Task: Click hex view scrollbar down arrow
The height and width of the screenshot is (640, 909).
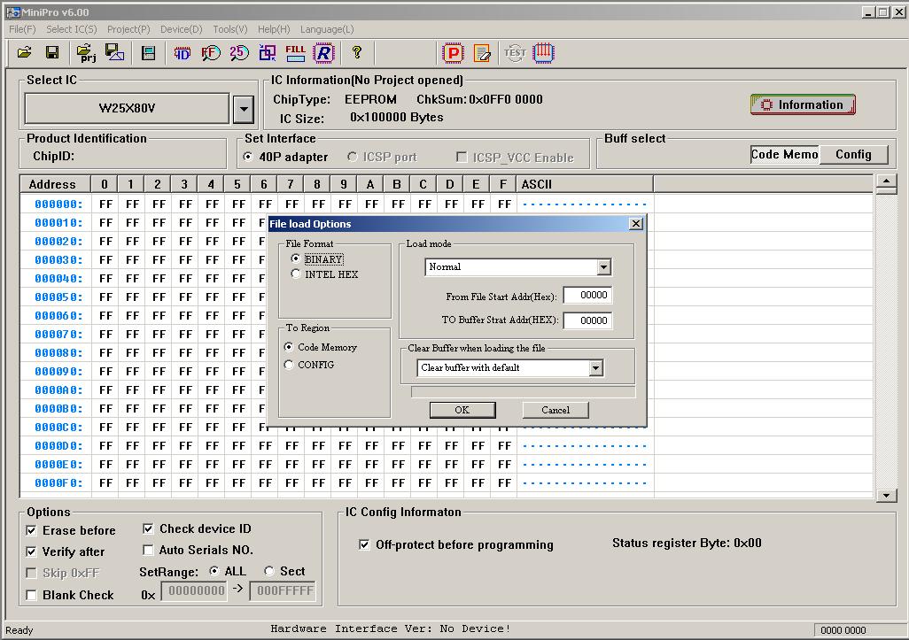Action: pos(886,495)
